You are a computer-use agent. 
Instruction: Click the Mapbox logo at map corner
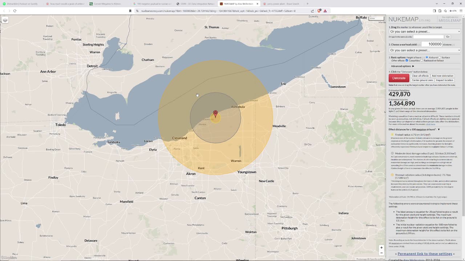pyautogui.click(x=9, y=258)
